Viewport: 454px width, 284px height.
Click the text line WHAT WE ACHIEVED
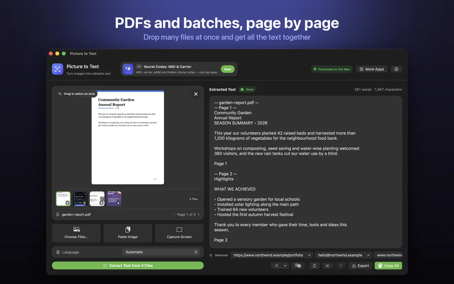[x=235, y=189]
